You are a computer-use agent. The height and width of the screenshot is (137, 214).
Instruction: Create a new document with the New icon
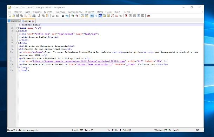pyautogui.click(x=9, y=16)
